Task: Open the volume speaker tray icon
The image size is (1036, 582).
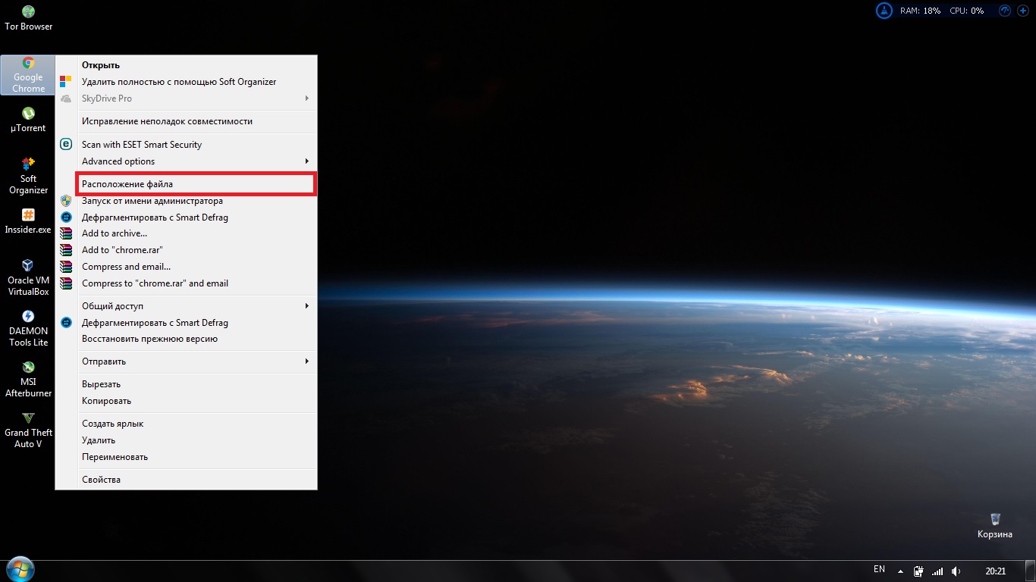Action: [x=956, y=571]
